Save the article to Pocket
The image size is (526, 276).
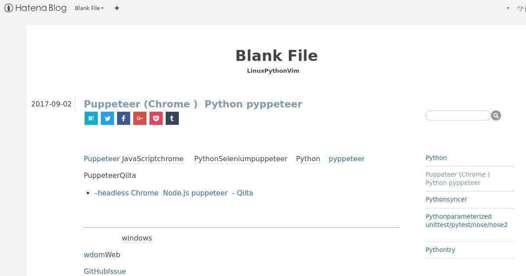pos(156,118)
